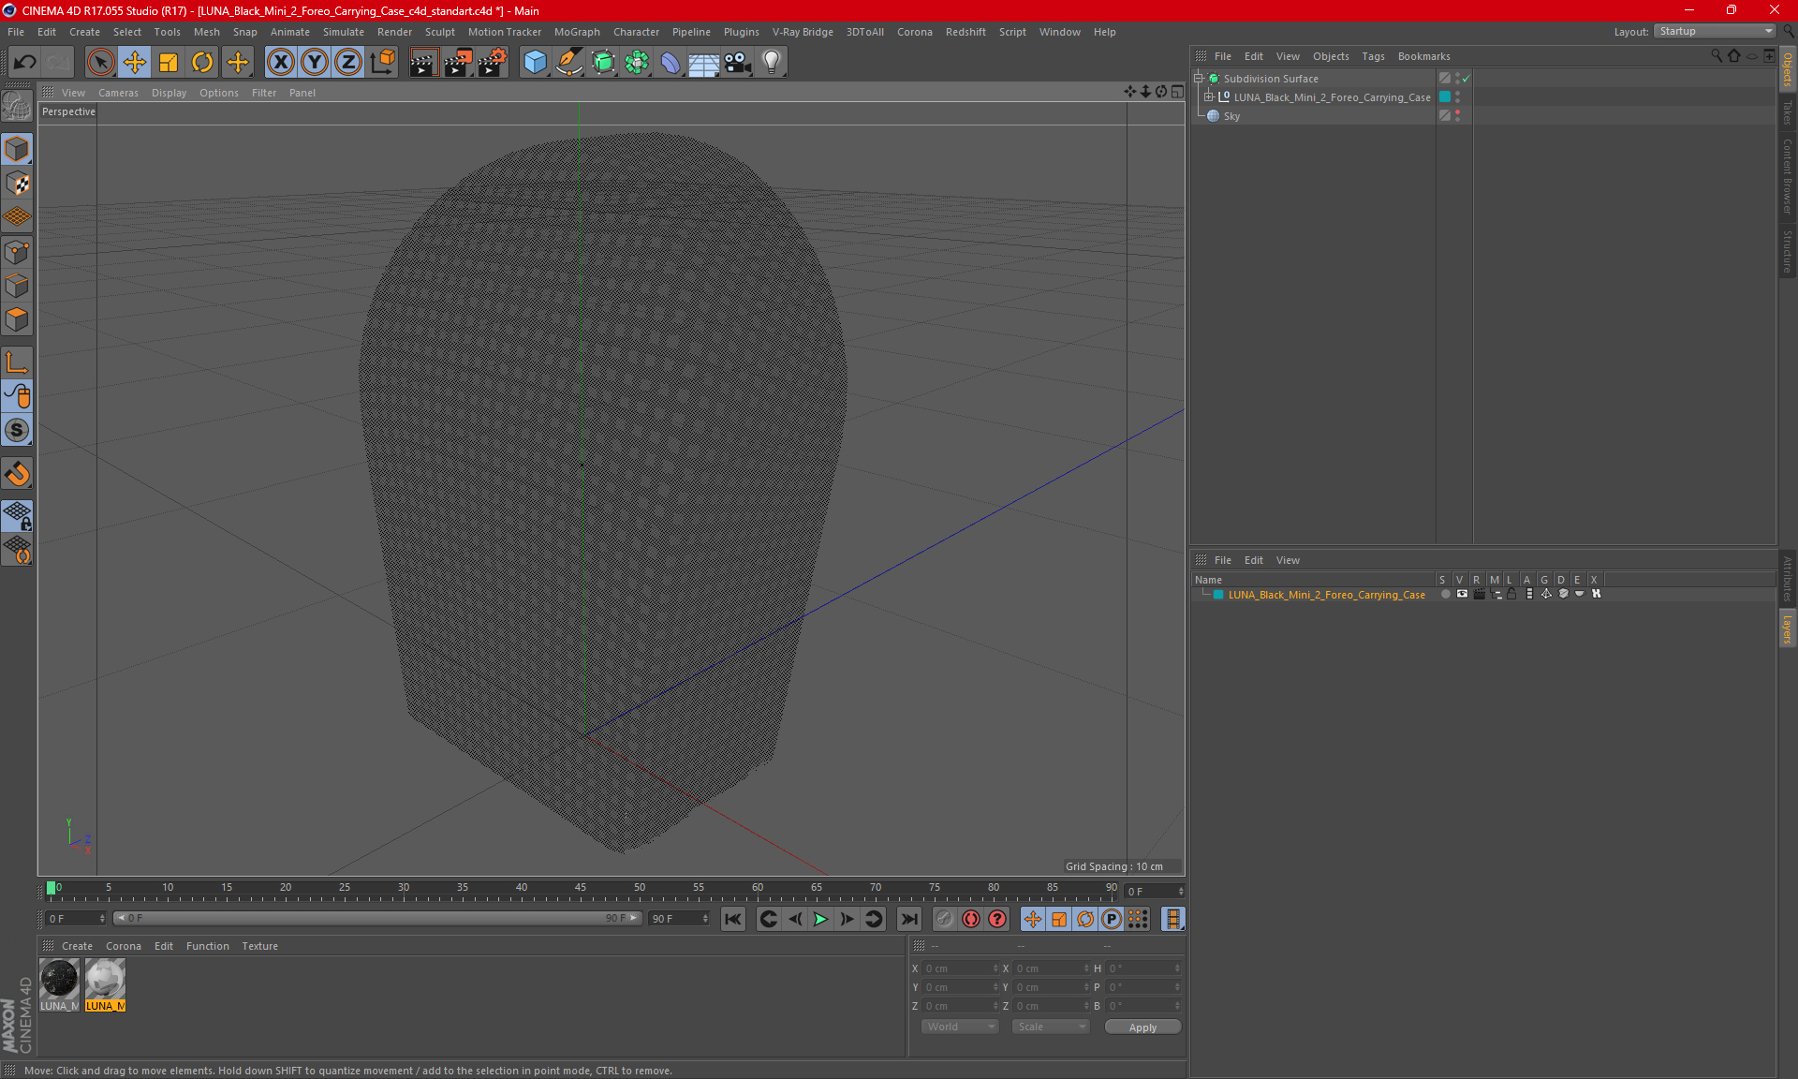1798x1079 pixels.
Task: Toggle Subdivision Surface enable checkmark
Action: pyautogui.click(x=1466, y=79)
